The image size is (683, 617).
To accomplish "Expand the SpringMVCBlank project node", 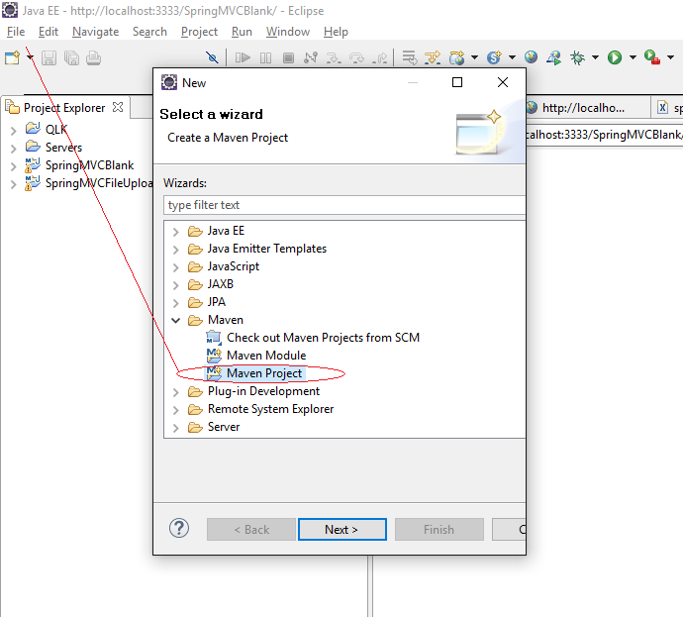I will pos(14,166).
